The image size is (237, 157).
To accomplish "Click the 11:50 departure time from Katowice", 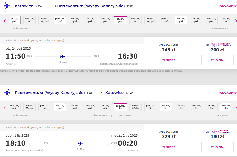I will (16, 56).
